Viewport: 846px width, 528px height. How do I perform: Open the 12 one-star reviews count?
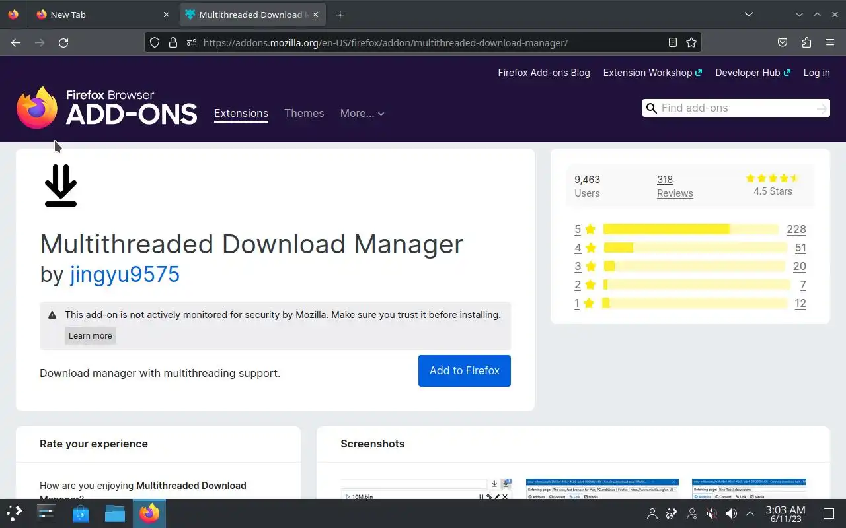tap(800, 303)
